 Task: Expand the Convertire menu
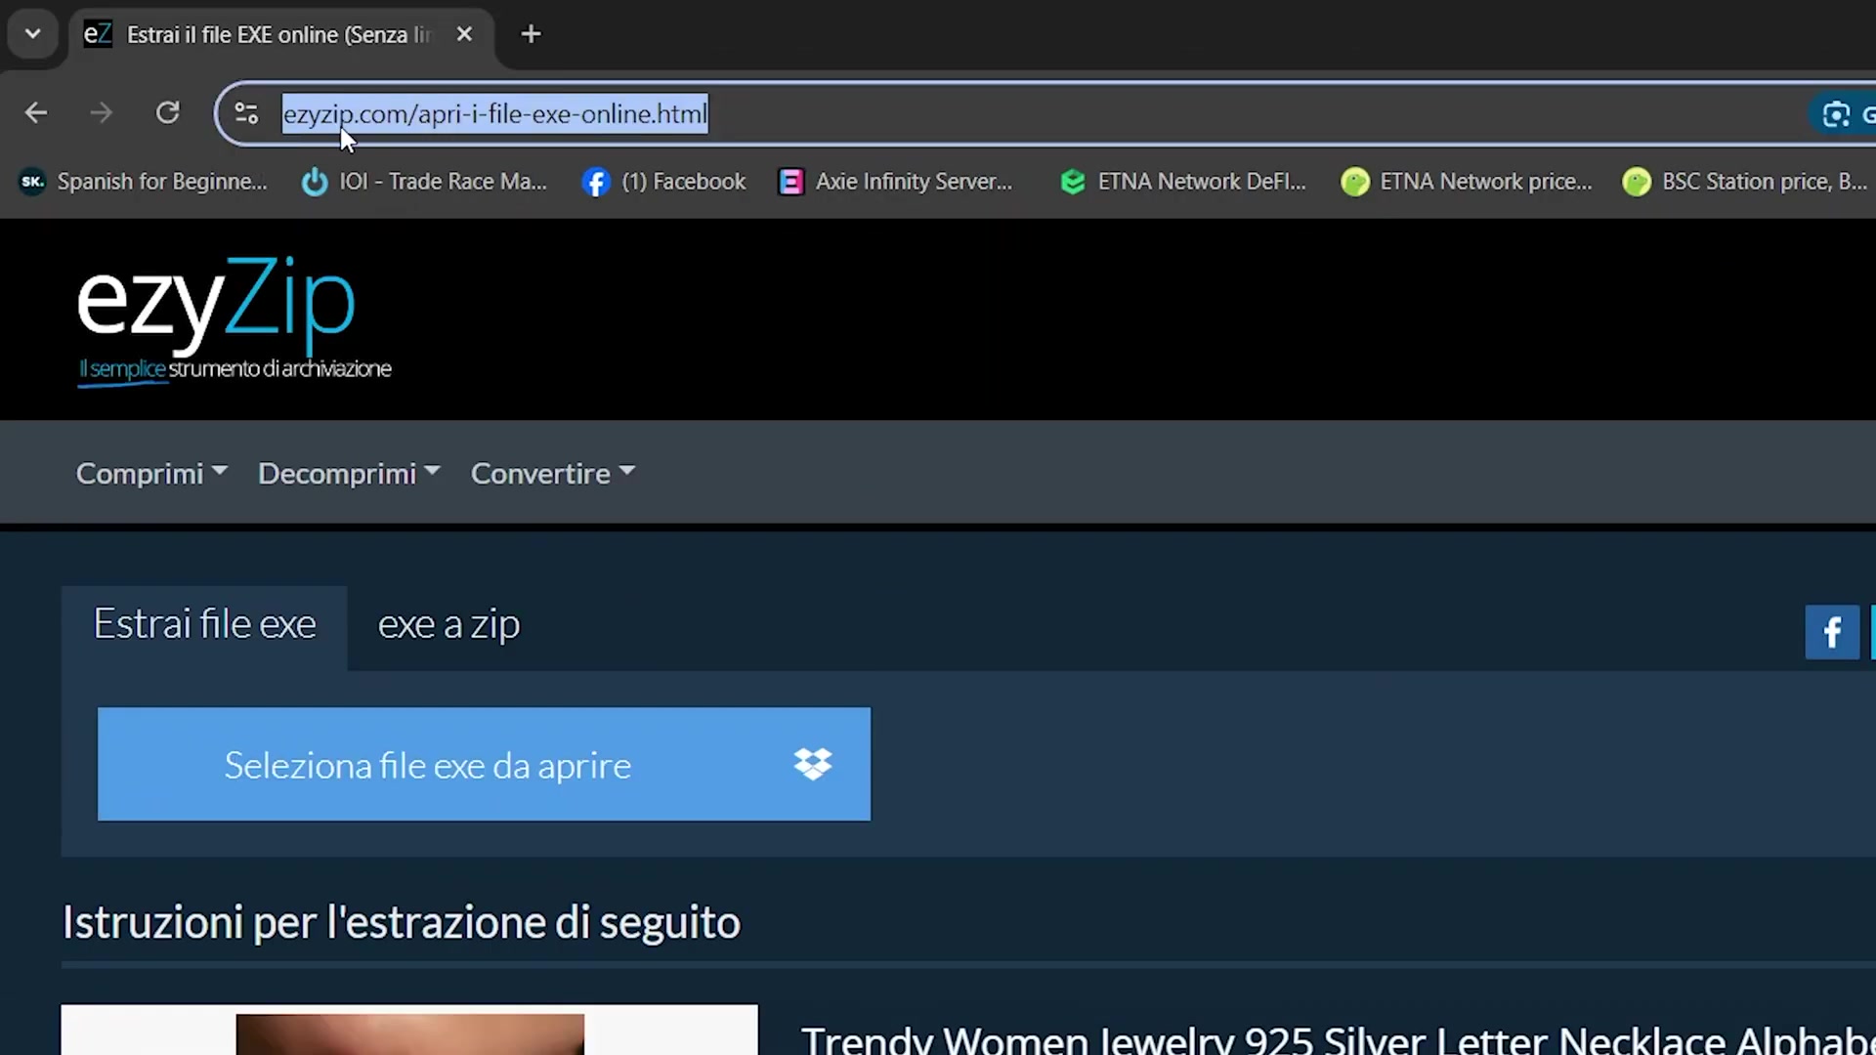click(x=553, y=474)
